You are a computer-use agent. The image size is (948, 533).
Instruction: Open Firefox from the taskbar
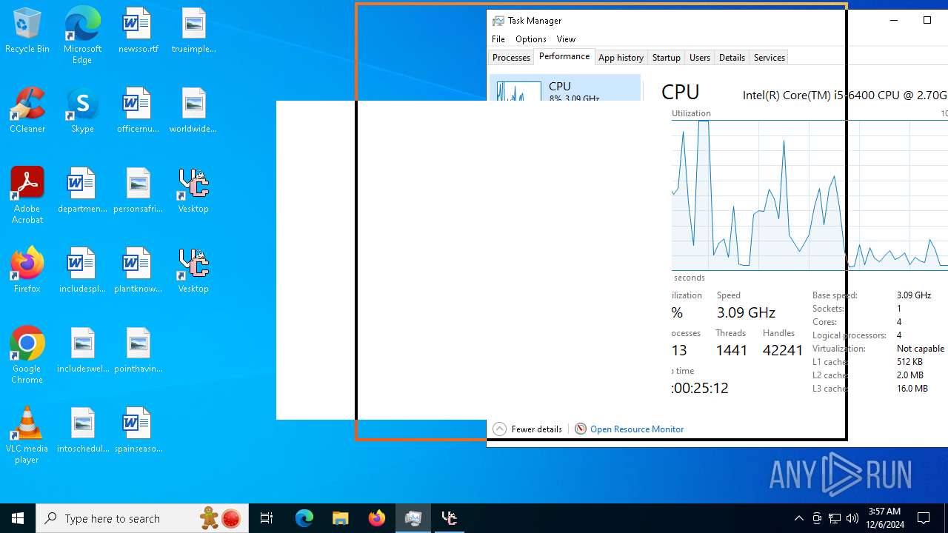click(x=376, y=518)
